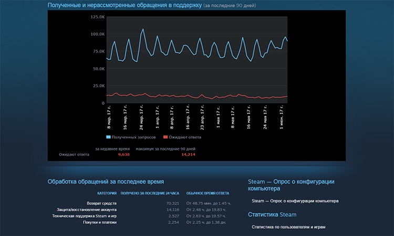Image resolution: width=394 pixels, height=236 pixels.
Task: Click the value 2,527 in the table
Action: click(x=174, y=216)
